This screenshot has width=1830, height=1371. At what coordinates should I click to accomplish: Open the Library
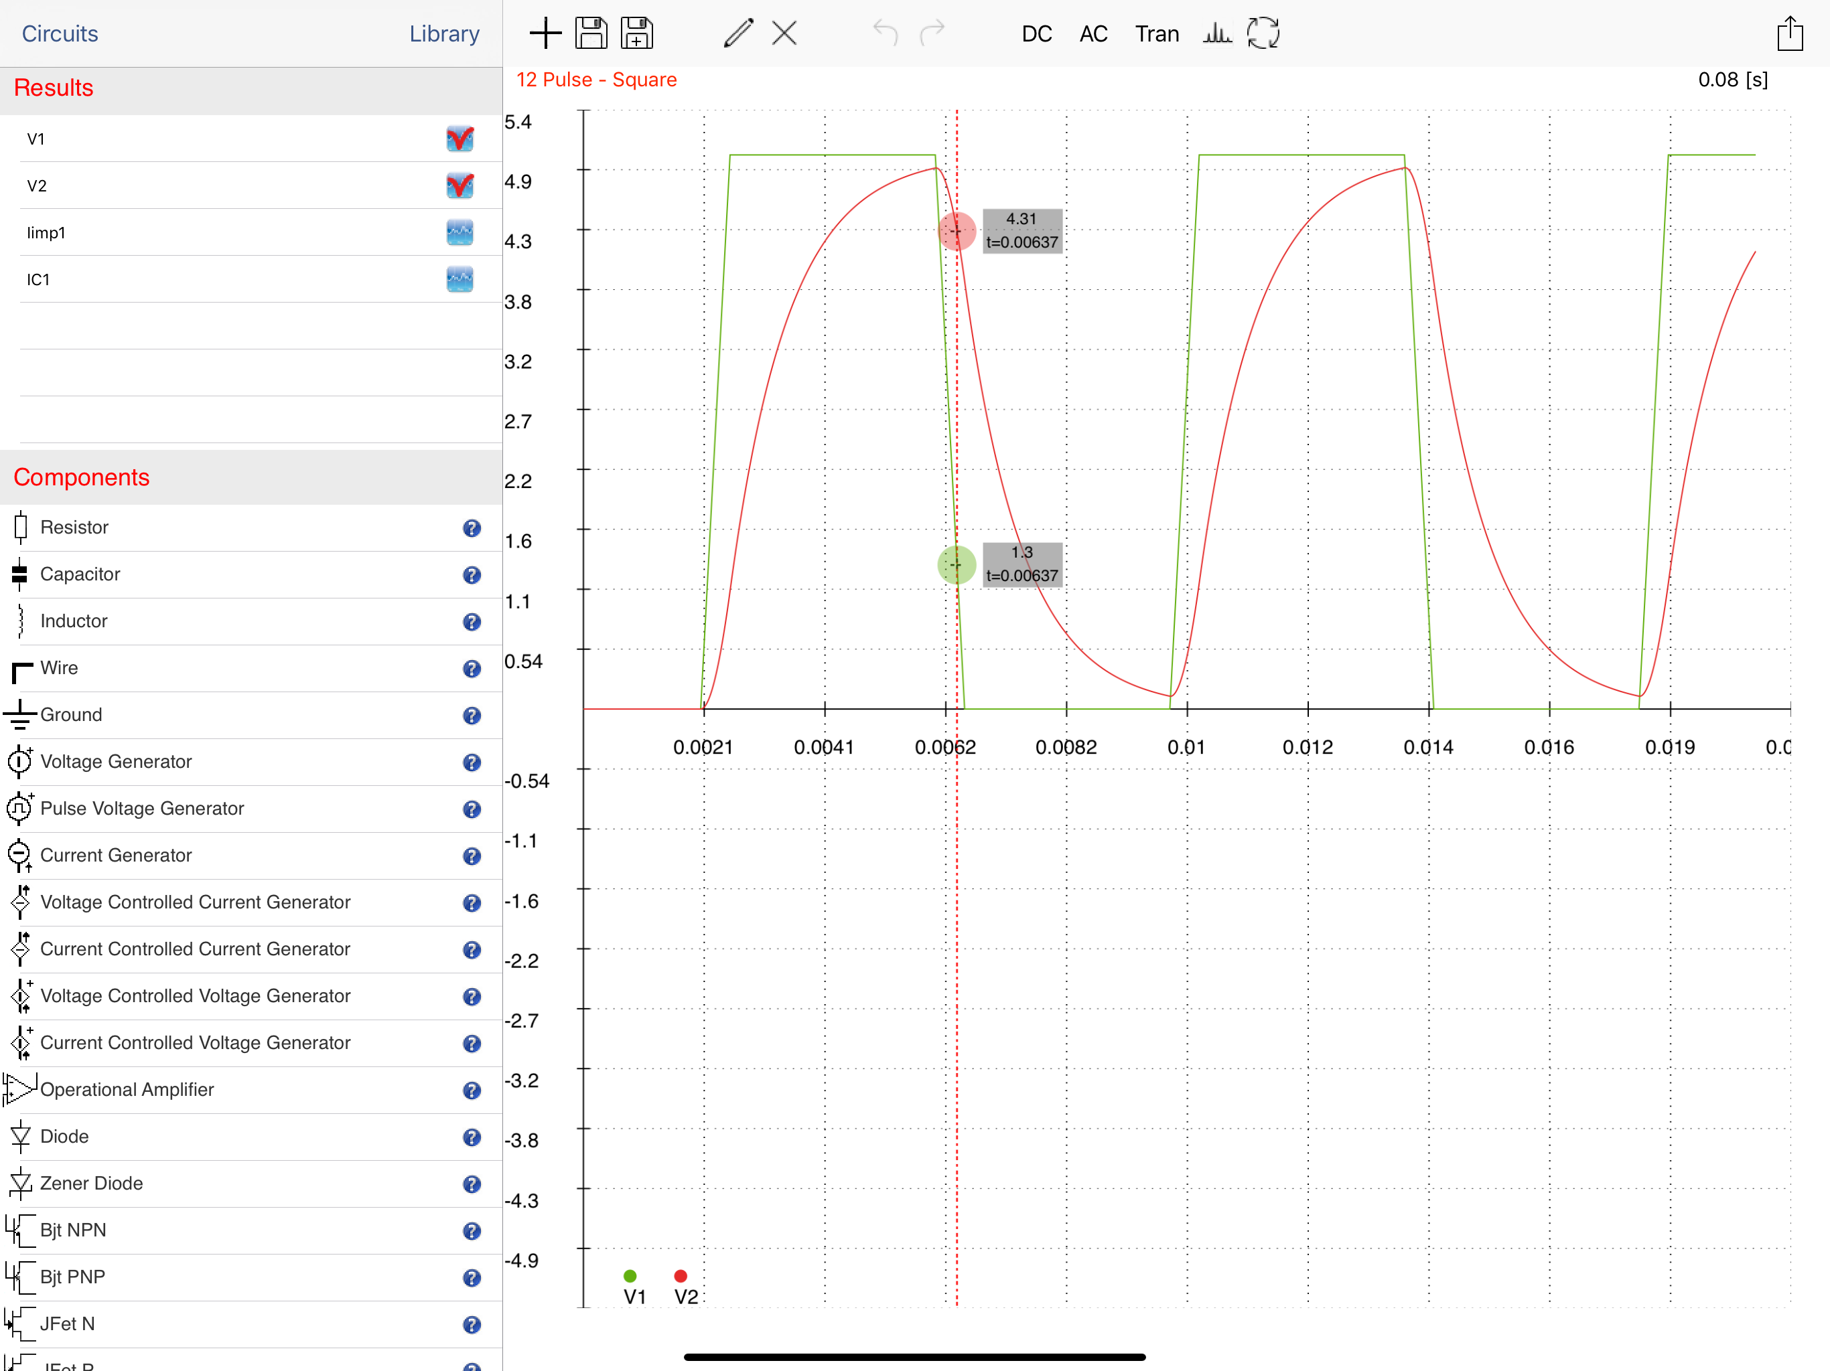444,34
